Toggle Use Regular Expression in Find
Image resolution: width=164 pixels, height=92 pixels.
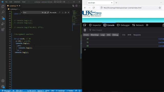click(x=48, y=13)
